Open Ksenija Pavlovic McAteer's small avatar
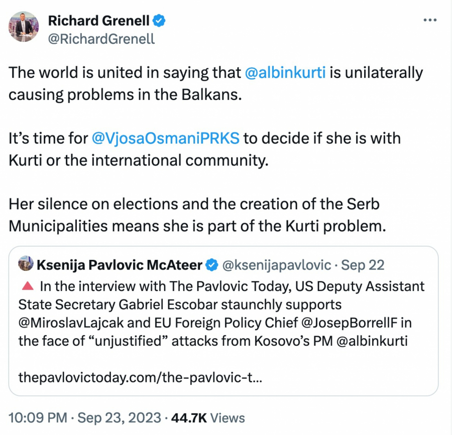 tap(25, 264)
